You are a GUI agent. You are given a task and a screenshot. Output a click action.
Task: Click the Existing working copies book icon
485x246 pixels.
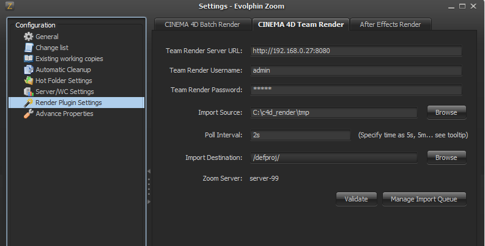[29, 59]
